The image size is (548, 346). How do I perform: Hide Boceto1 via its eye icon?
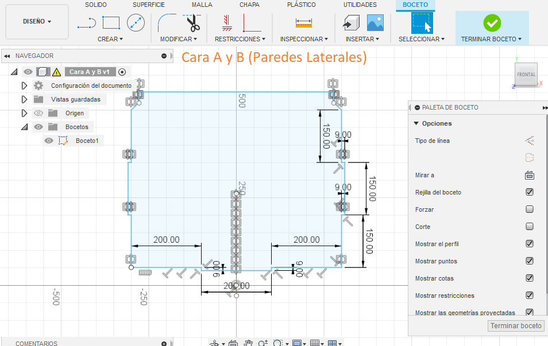click(49, 141)
